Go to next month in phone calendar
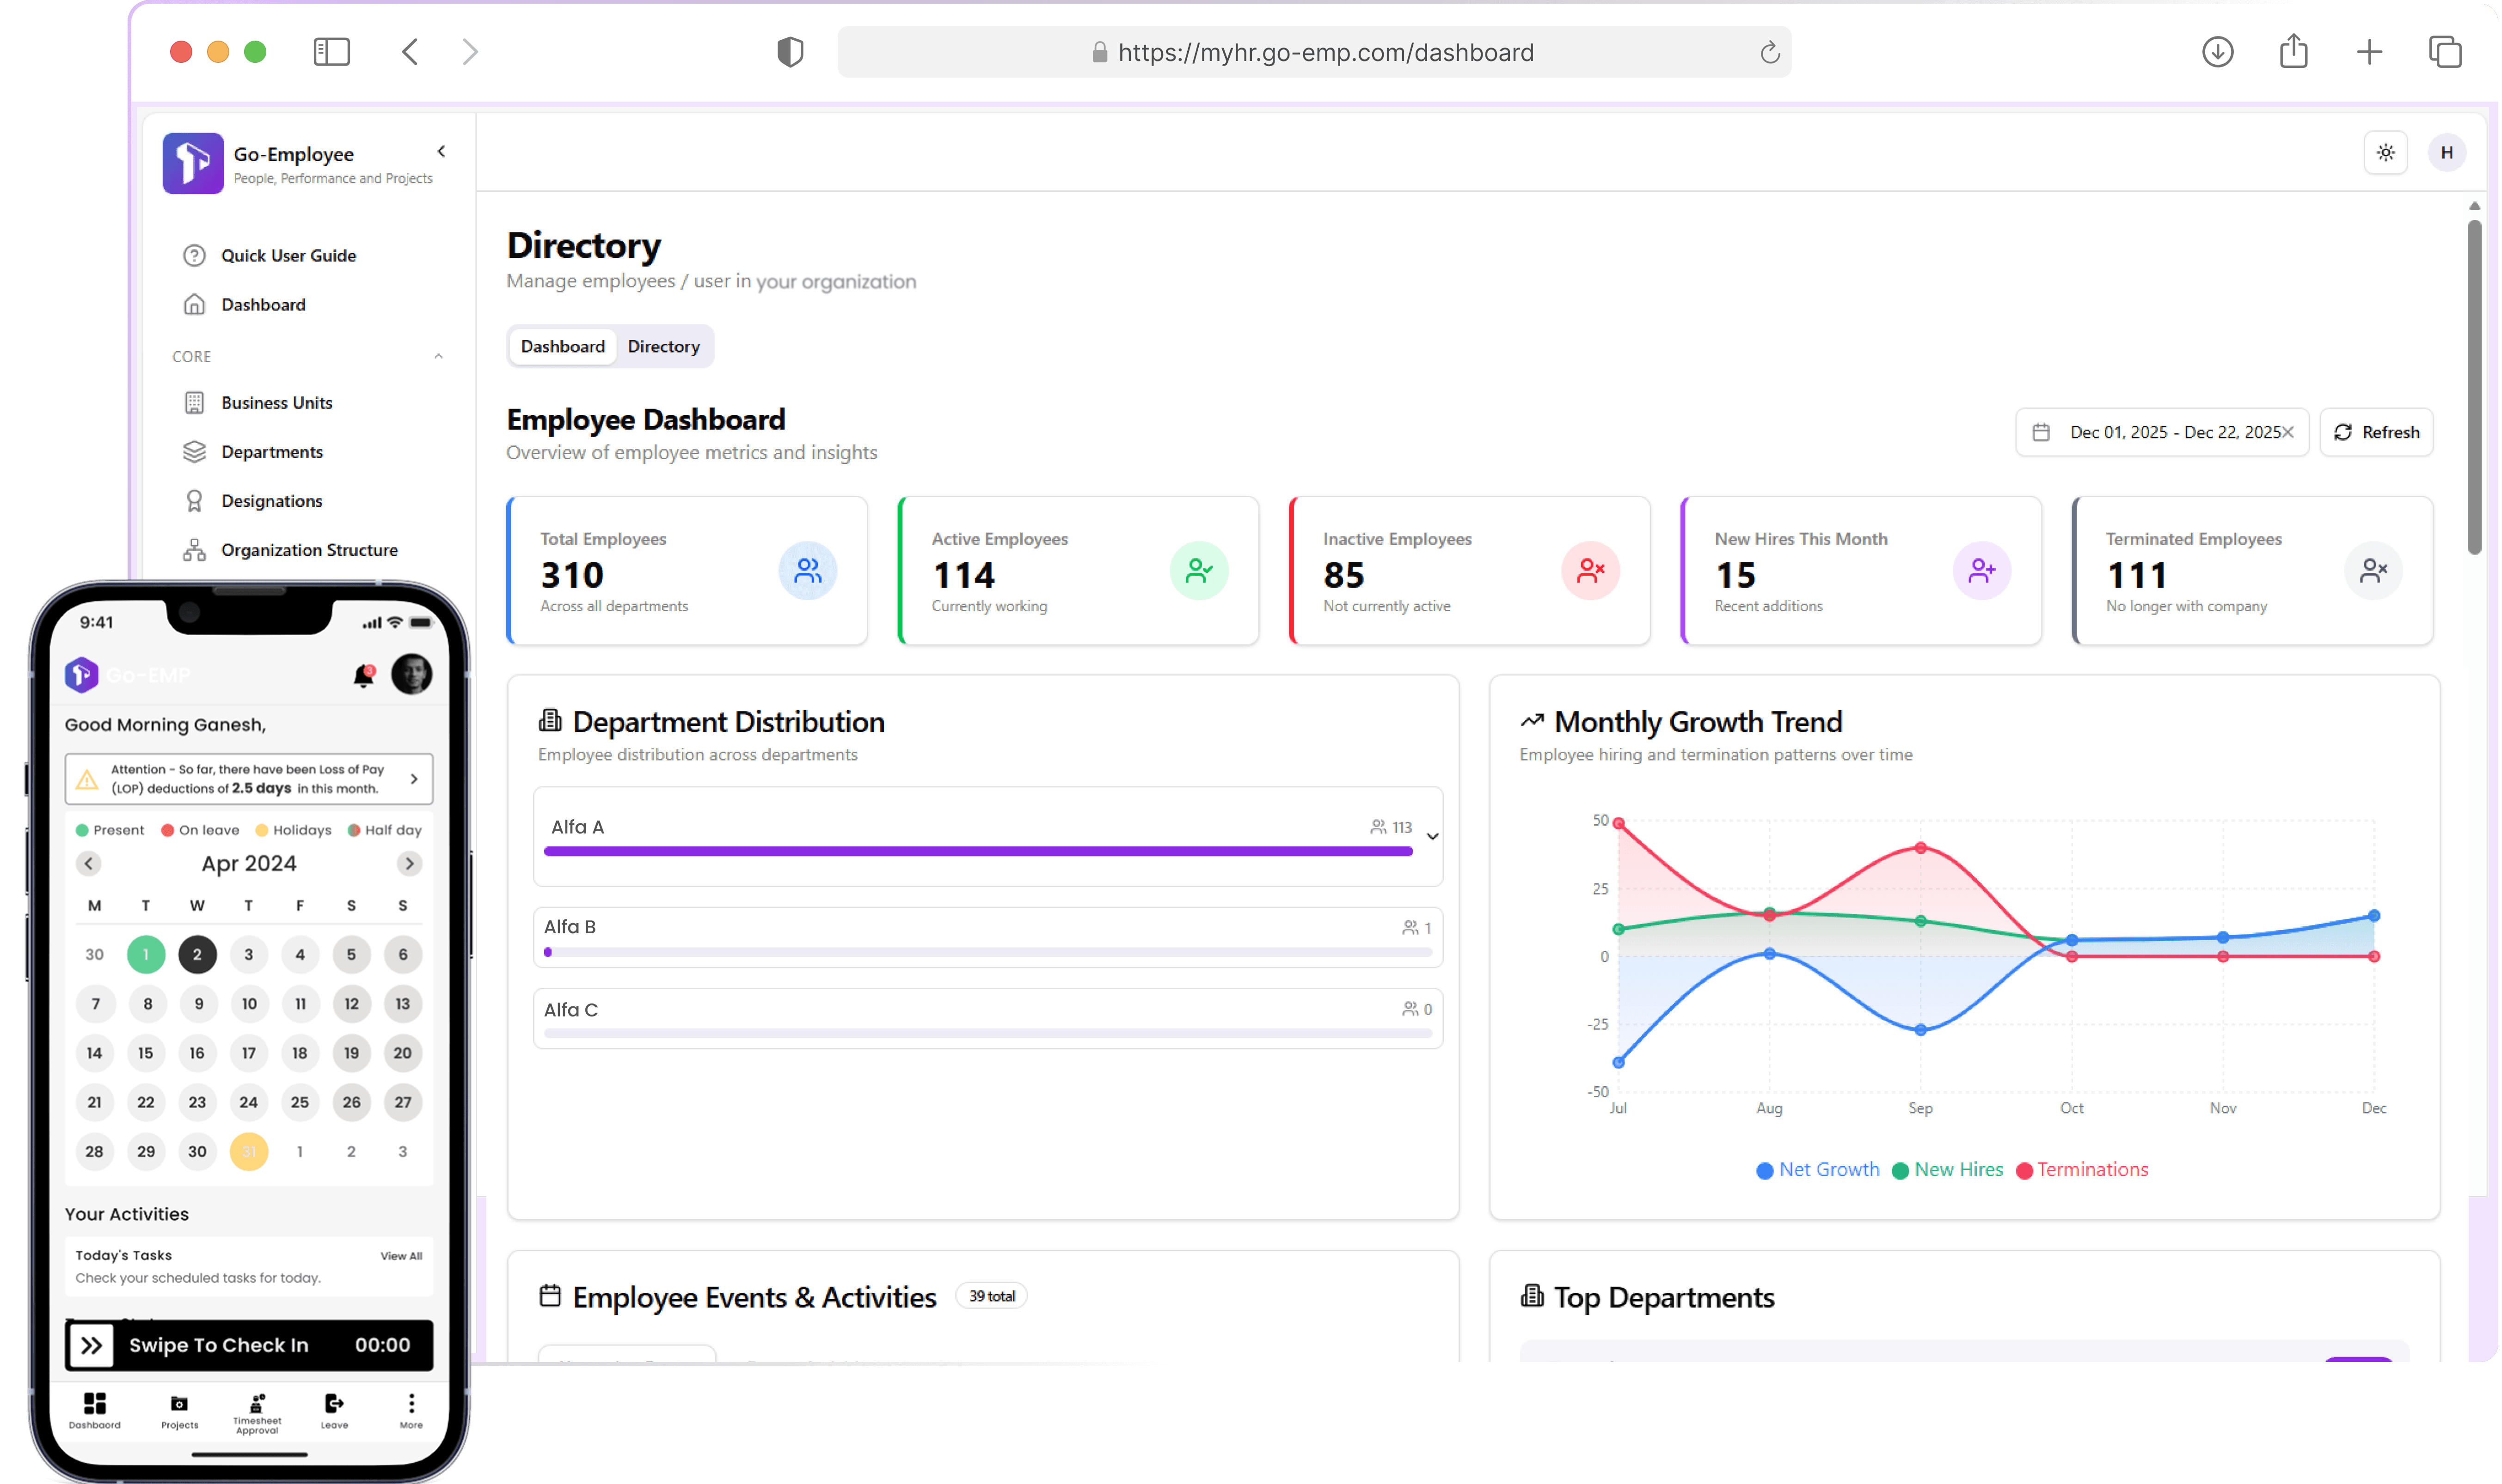Viewport: 2502px width, 1484px height. point(409,863)
